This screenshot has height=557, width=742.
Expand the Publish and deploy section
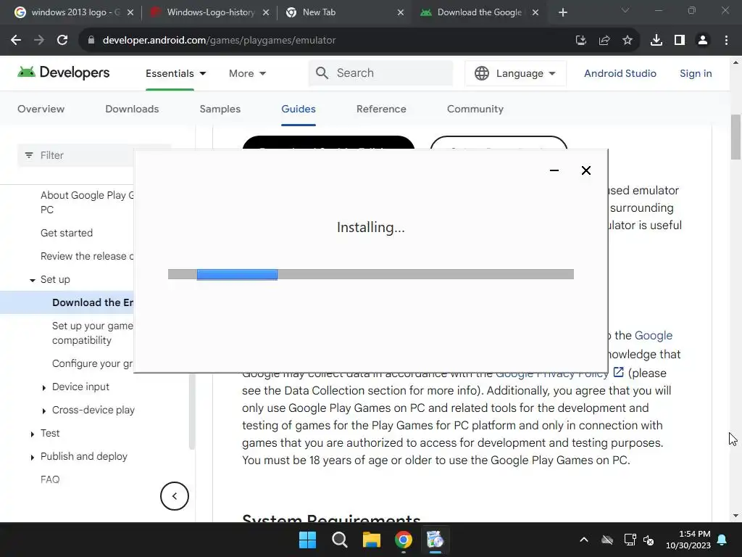click(x=32, y=457)
